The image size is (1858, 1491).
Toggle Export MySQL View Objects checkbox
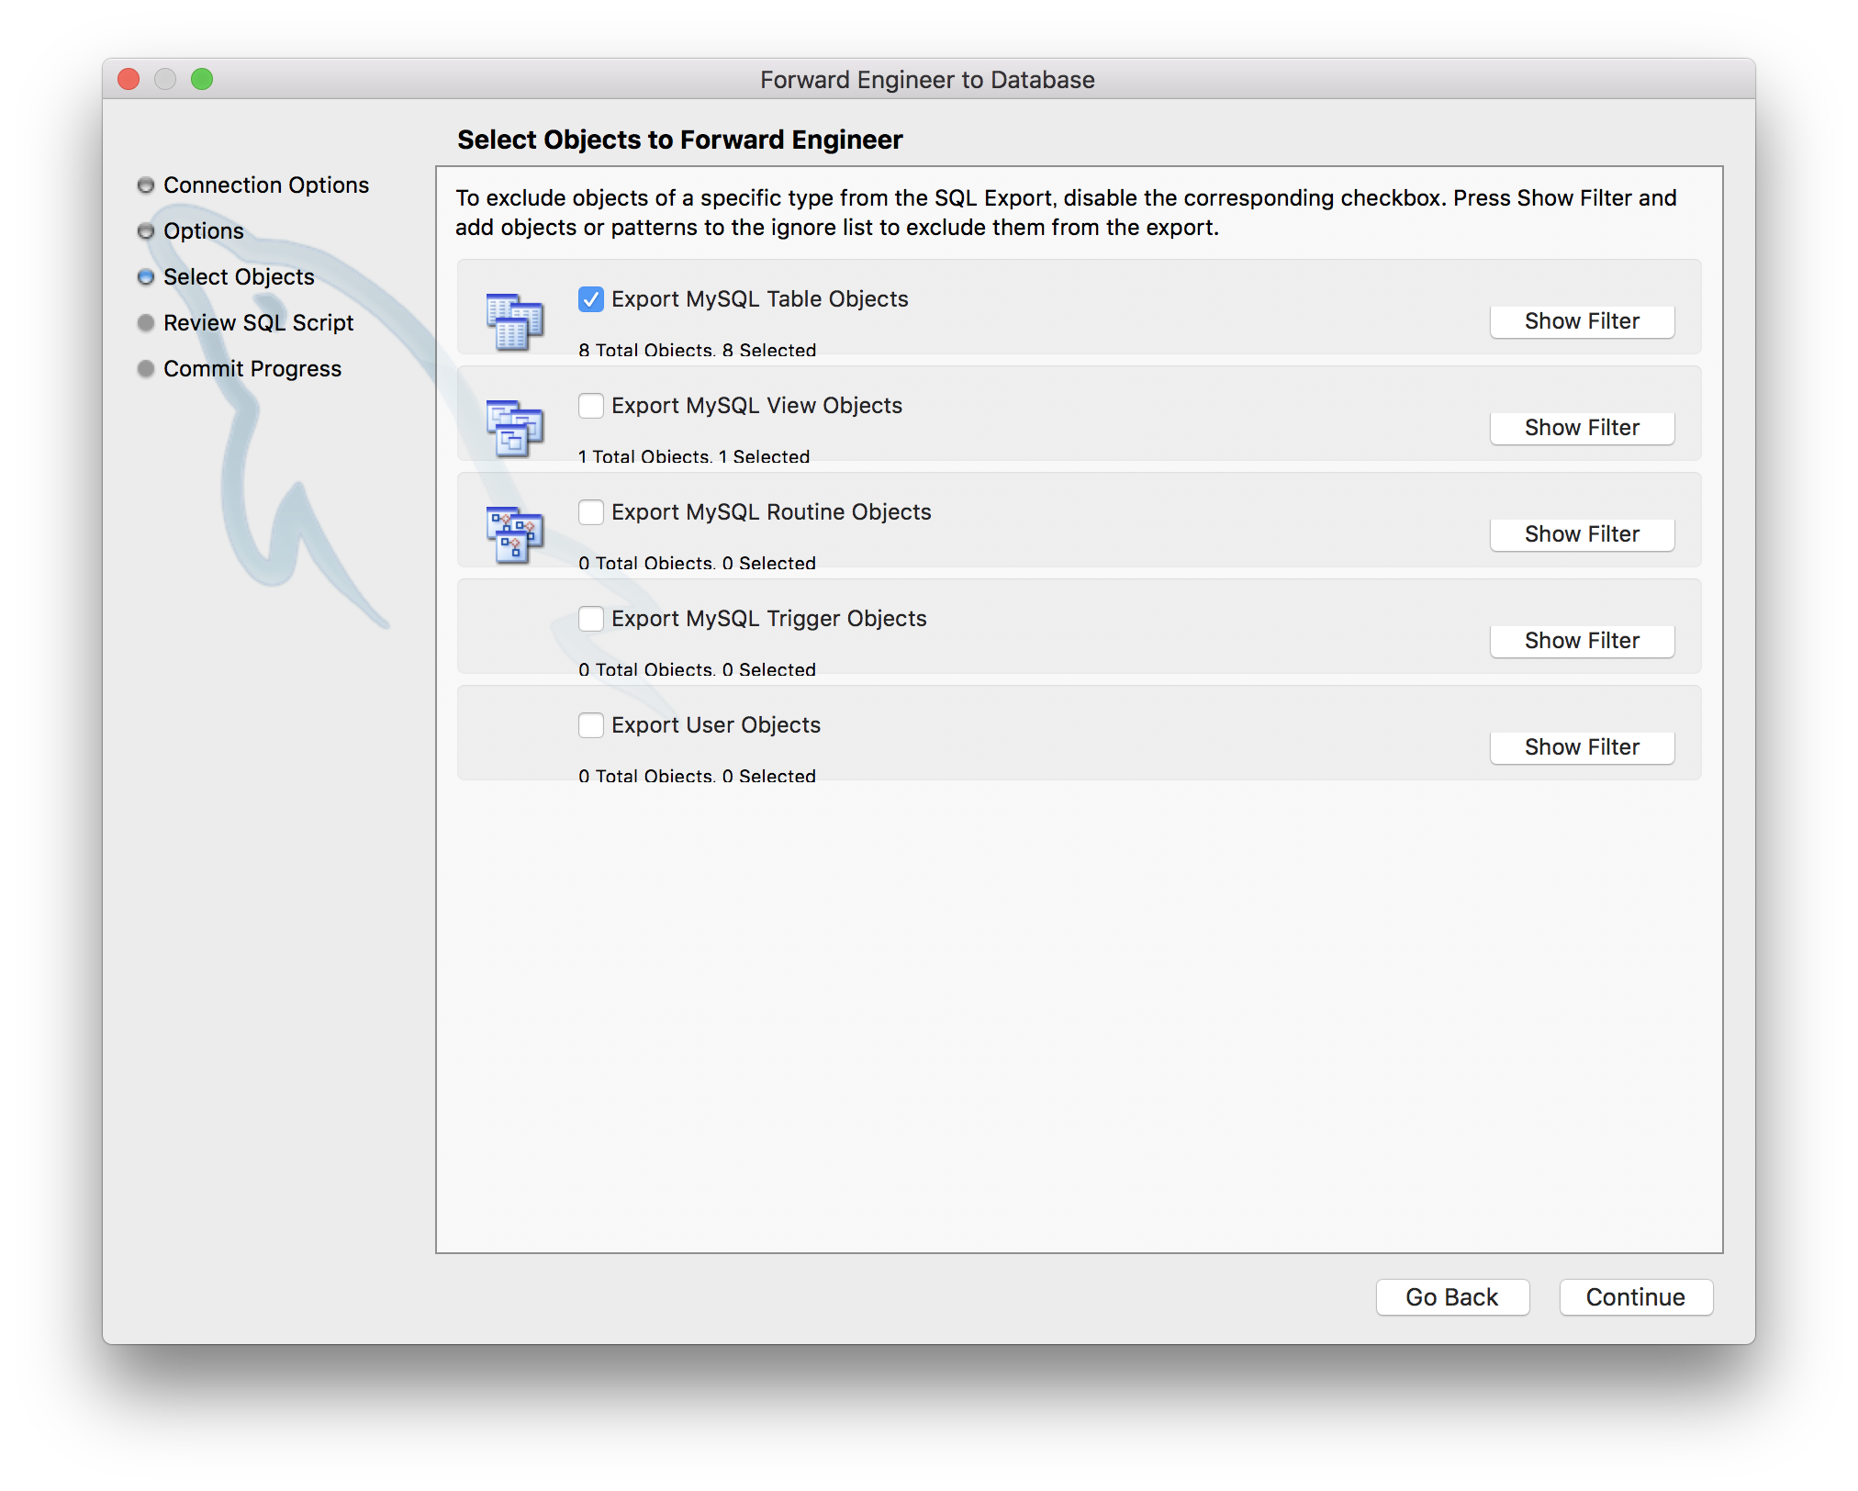tap(591, 405)
